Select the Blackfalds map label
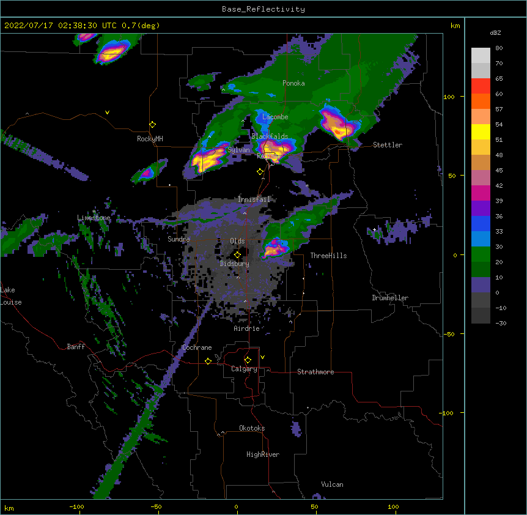 pyautogui.click(x=270, y=136)
